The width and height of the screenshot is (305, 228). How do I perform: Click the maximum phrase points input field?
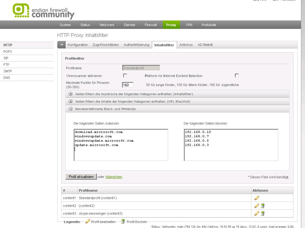pyautogui.click(x=128, y=85)
